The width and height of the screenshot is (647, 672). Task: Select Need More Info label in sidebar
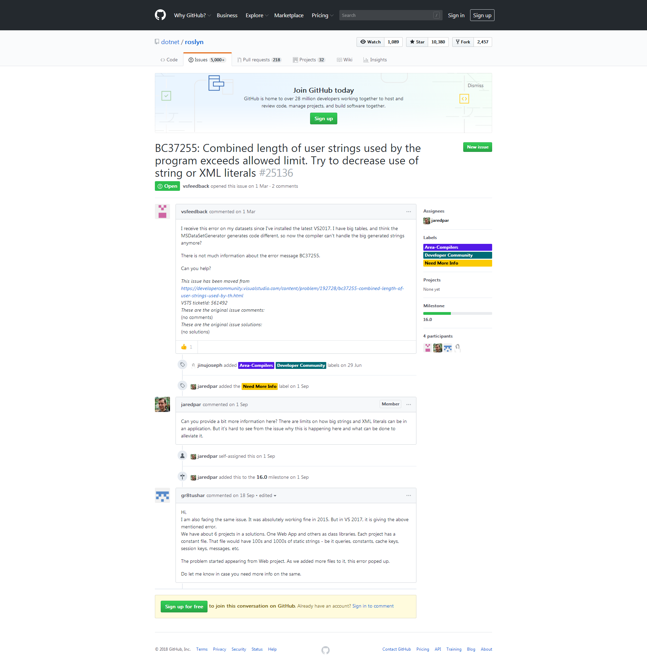pyautogui.click(x=458, y=263)
